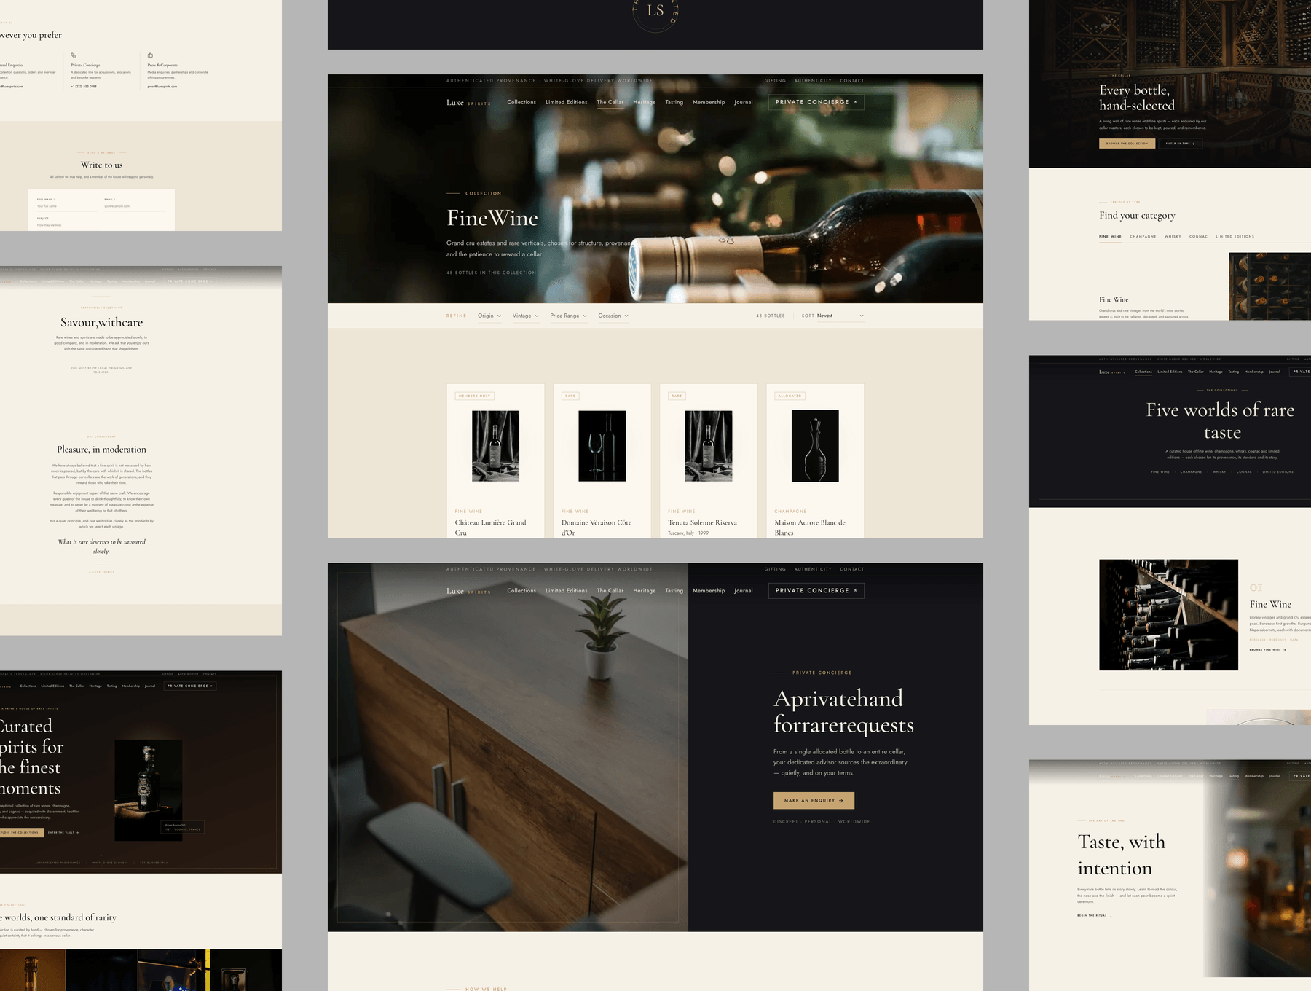Open Journal in Fine Wine page navigation
The width and height of the screenshot is (1311, 991).
(x=744, y=102)
